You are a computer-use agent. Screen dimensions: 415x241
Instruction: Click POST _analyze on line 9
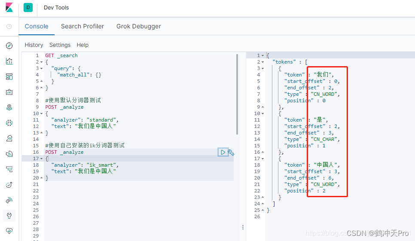click(x=64, y=107)
